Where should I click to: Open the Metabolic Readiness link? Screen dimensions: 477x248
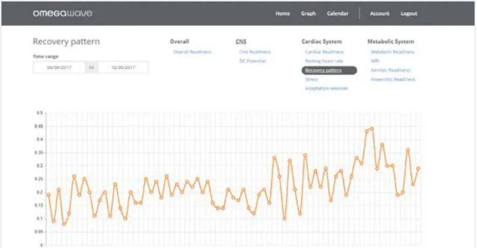click(393, 52)
